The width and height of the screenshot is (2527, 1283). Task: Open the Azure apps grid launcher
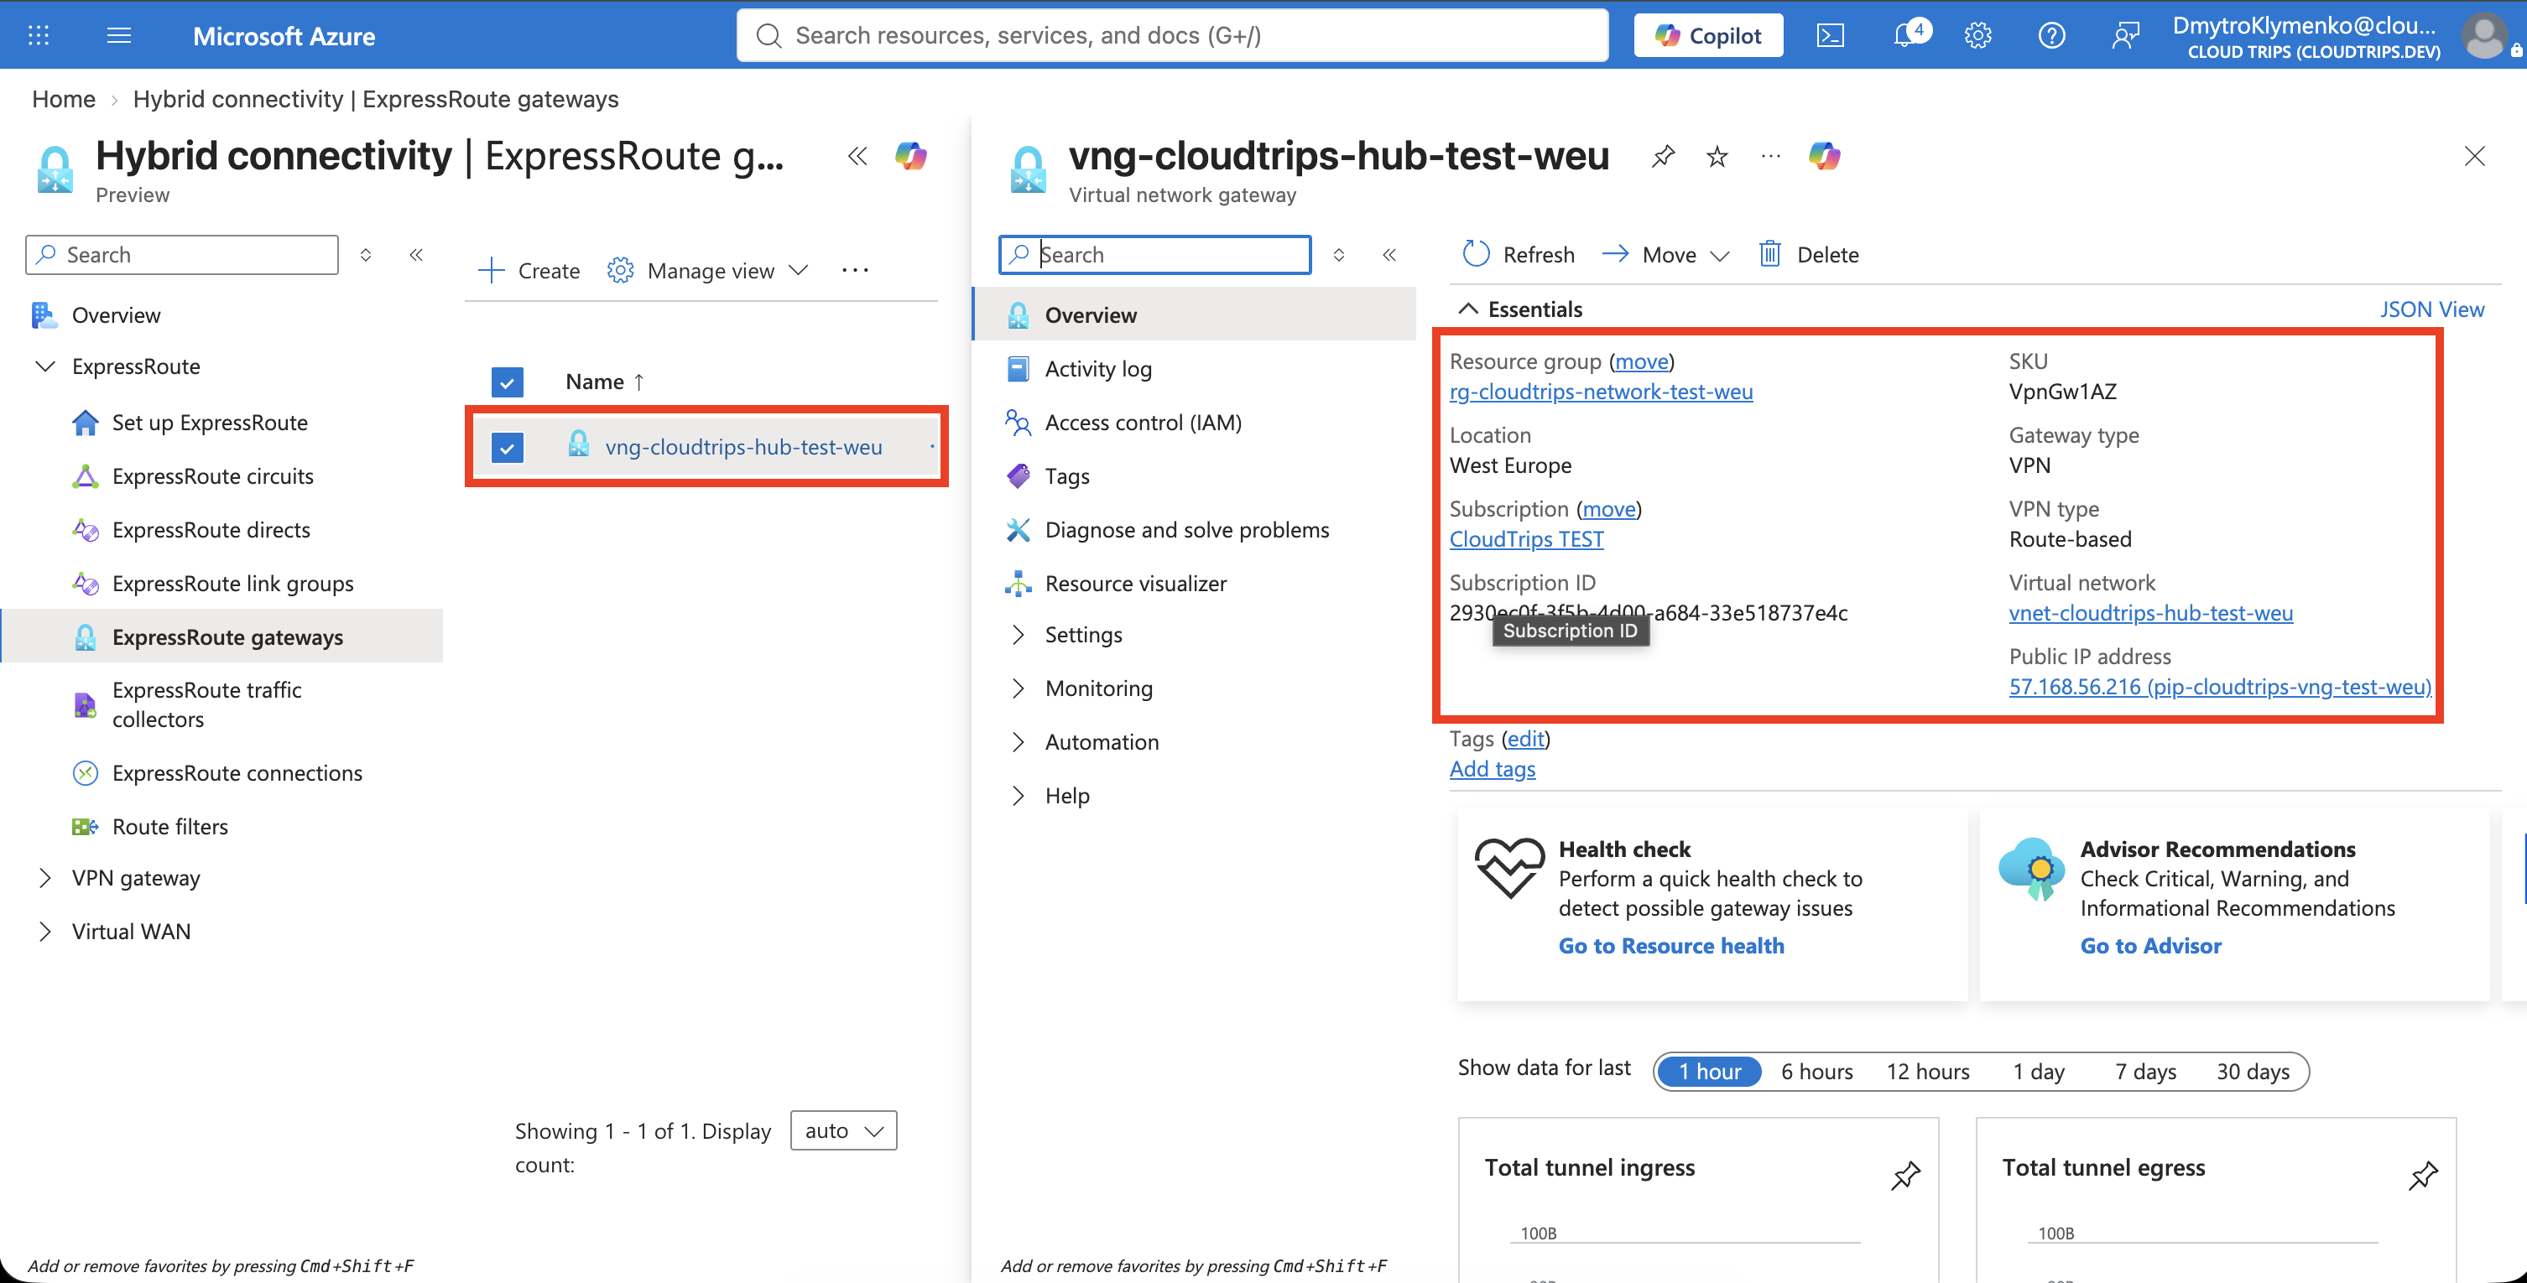(39, 35)
